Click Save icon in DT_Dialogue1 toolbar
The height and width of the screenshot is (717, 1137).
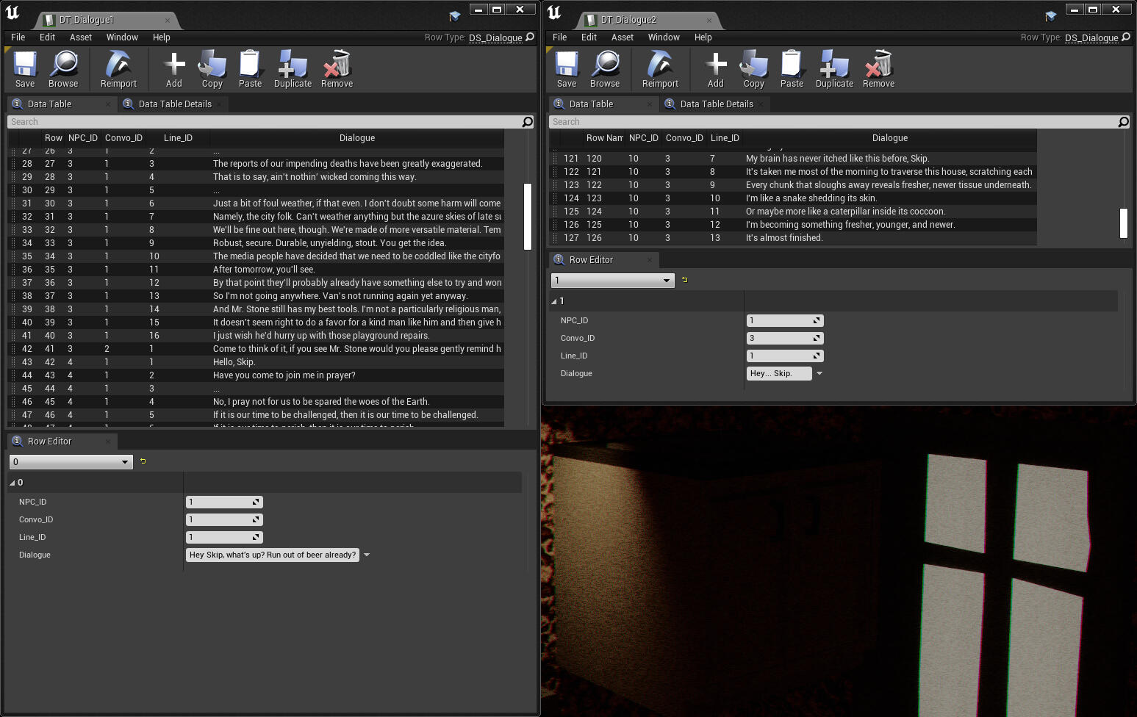25,69
